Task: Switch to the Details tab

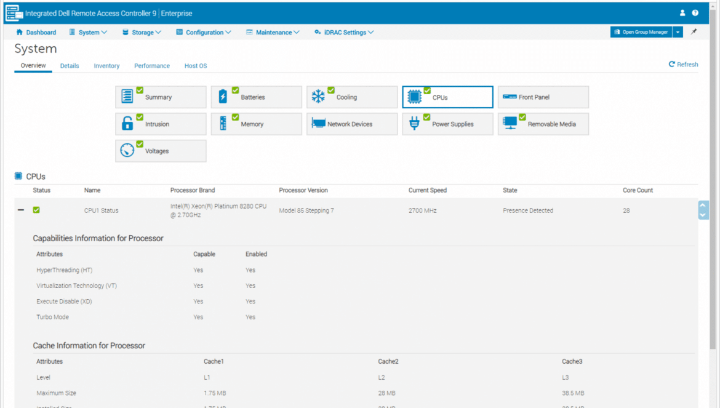Action: (70, 66)
